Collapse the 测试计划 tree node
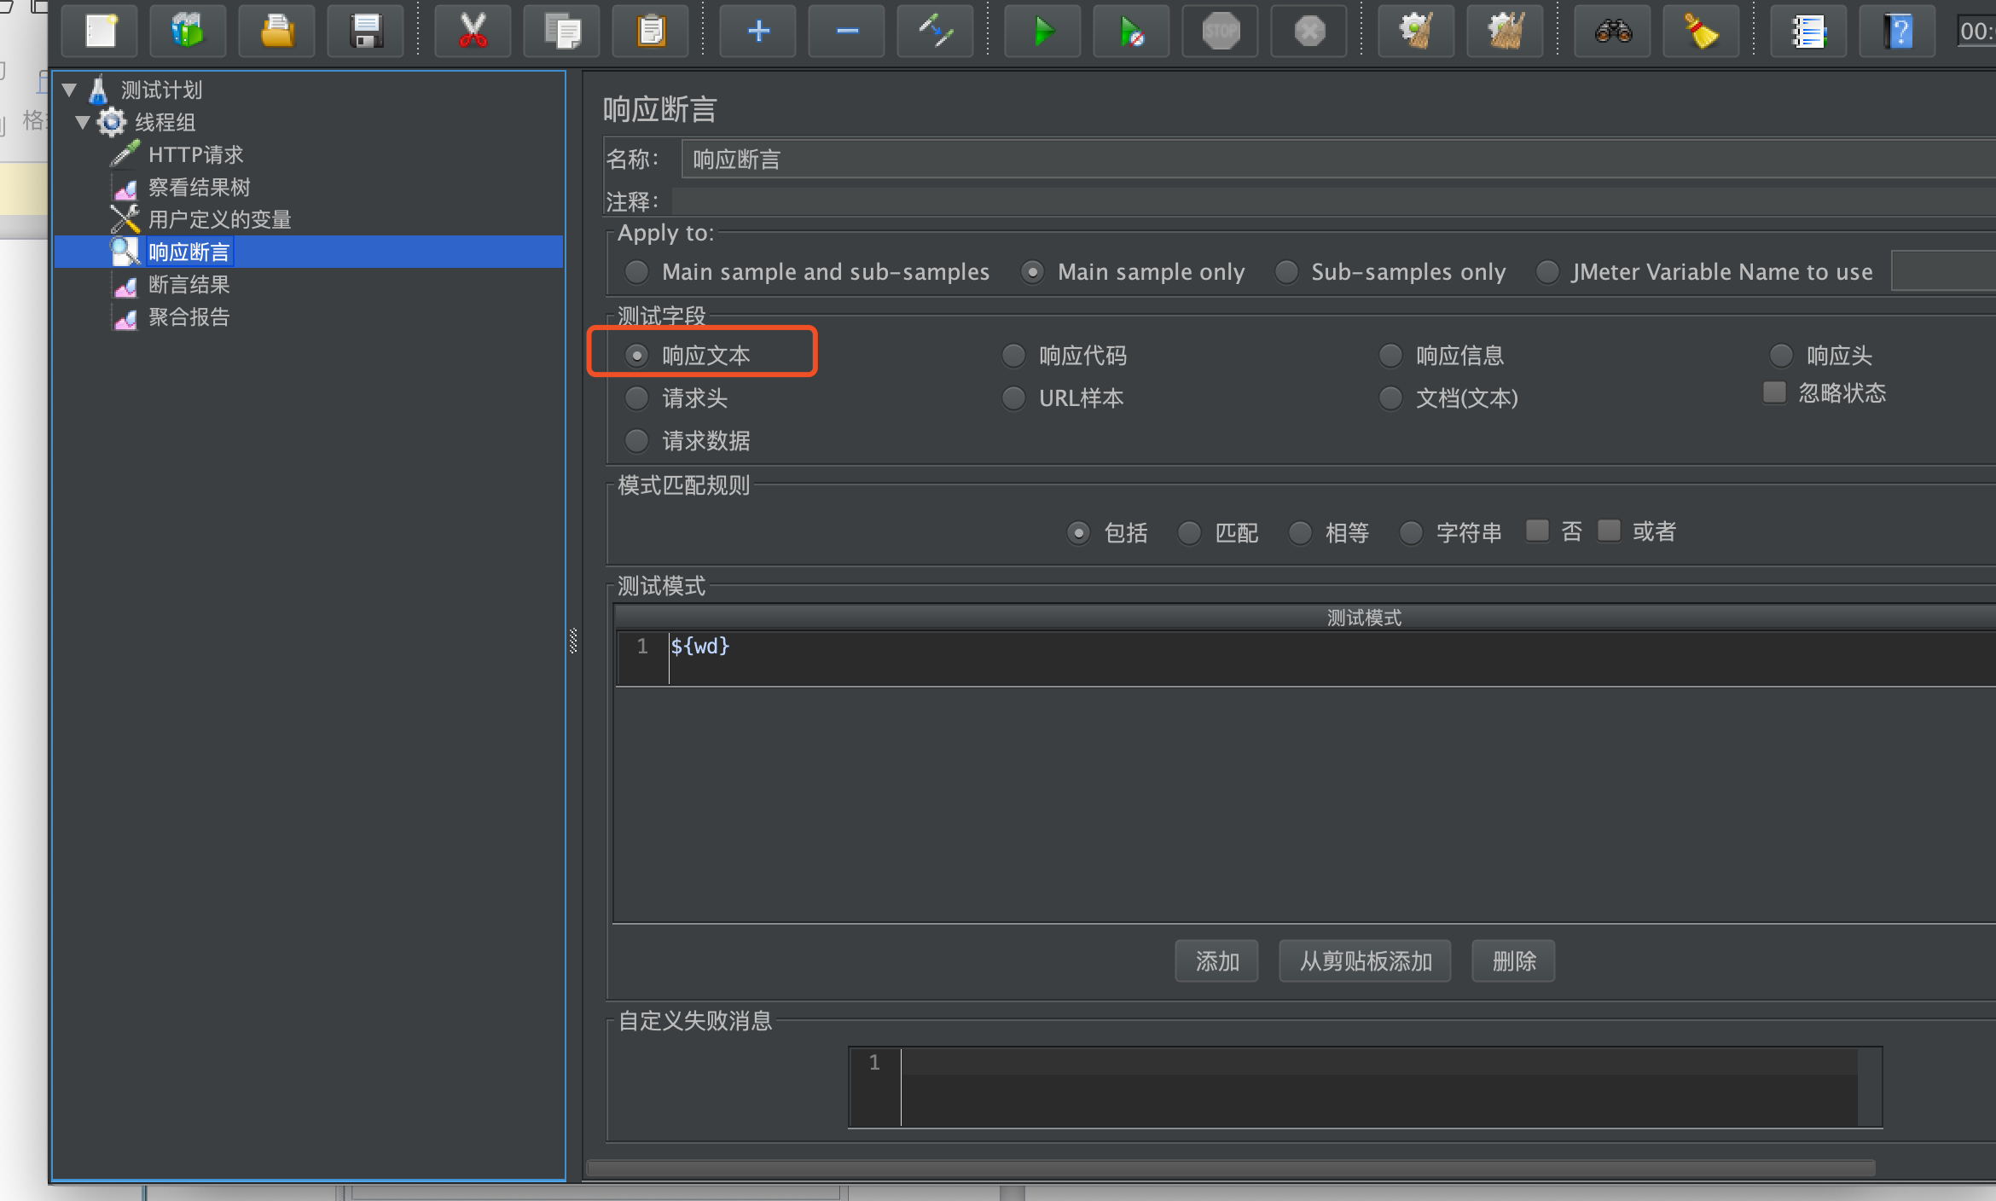 click(70, 90)
